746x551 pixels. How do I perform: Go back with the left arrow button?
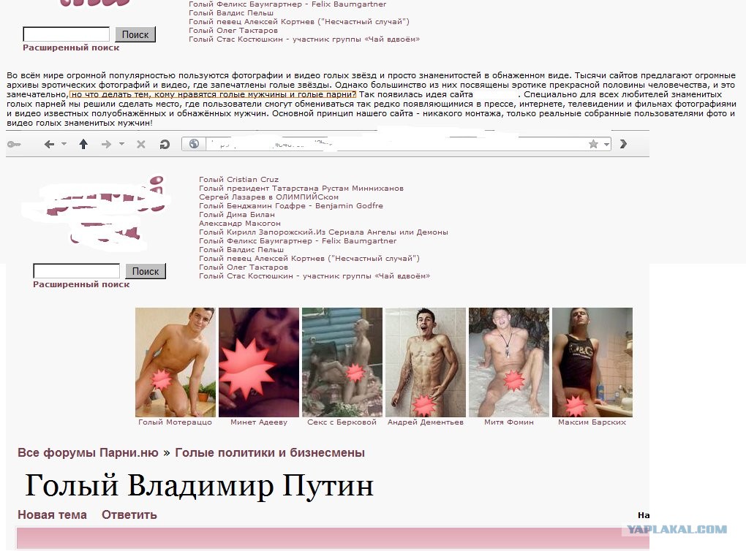[x=49, y=144]
